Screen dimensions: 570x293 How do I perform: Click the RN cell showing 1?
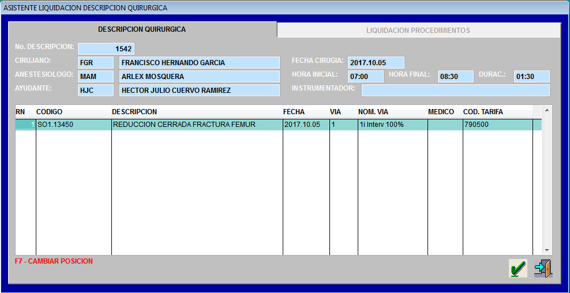[25, 125]
